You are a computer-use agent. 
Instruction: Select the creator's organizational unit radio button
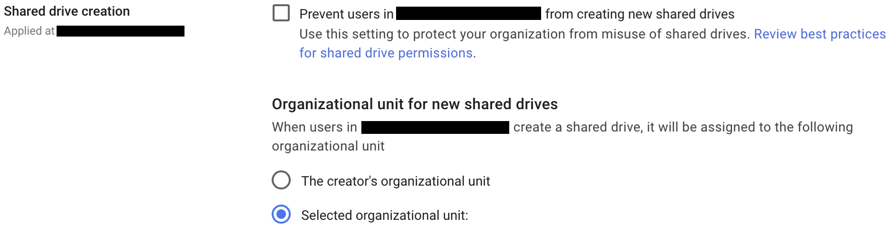click(x=281, y=180)
